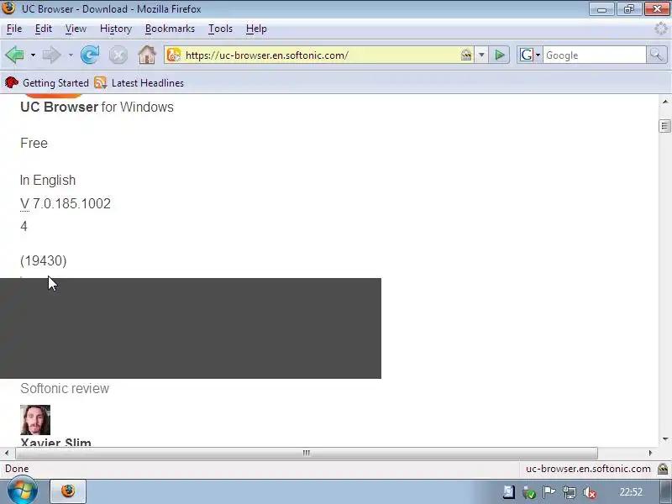Click the muted volume tray icon
Image resolution: width=672 pixels, height=504 pixels.
click(590, 492)
